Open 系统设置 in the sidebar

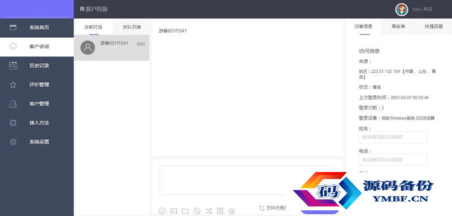coord(37,142)
